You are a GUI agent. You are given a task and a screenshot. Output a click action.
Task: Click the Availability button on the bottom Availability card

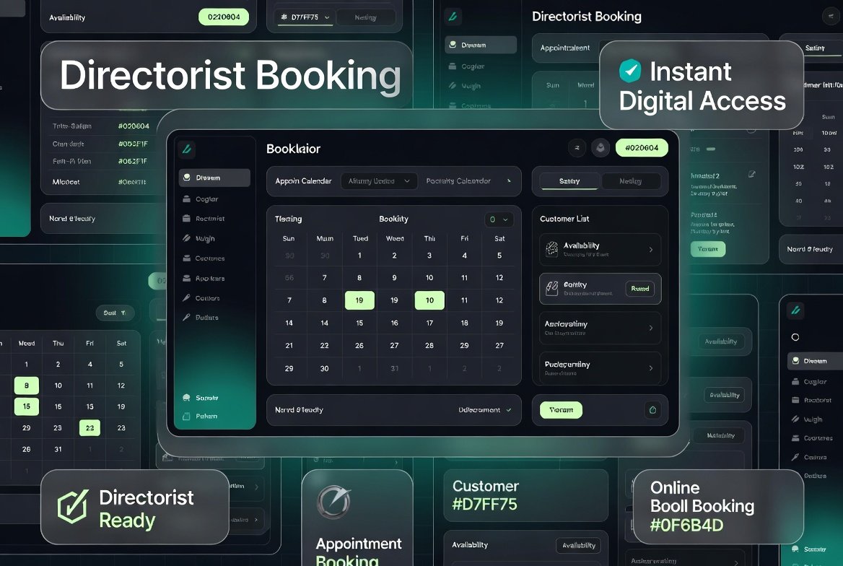tap(579, 546)
